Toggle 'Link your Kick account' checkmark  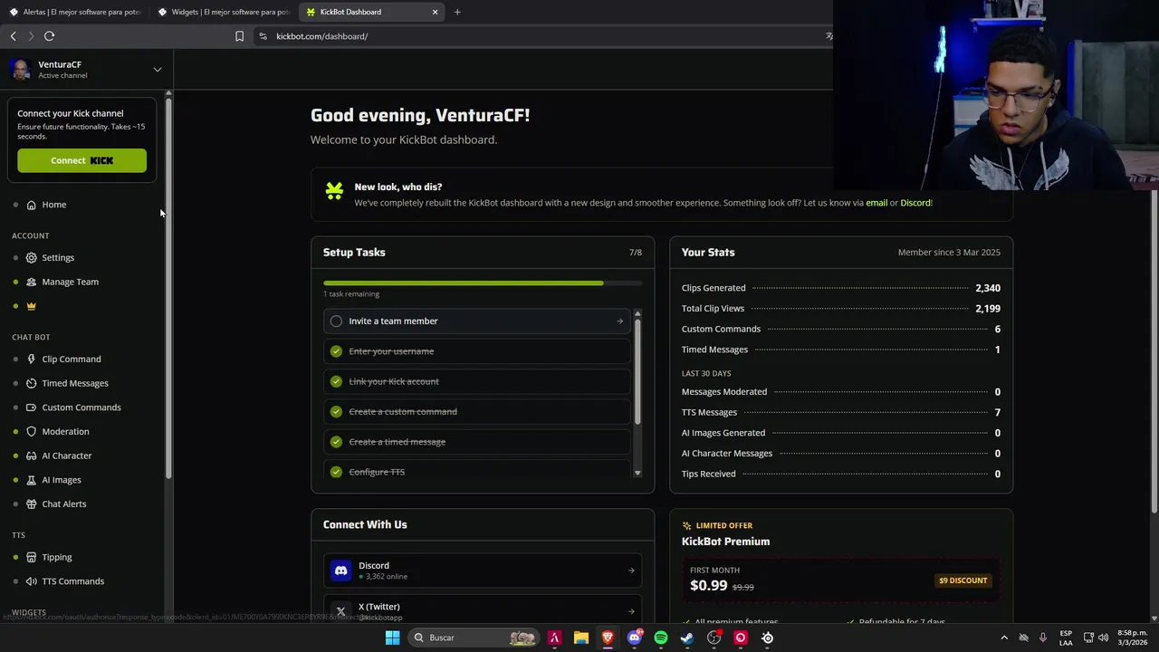coord(336,381)
